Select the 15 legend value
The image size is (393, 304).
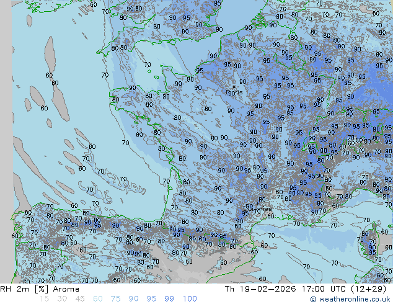tap(45, 299)
